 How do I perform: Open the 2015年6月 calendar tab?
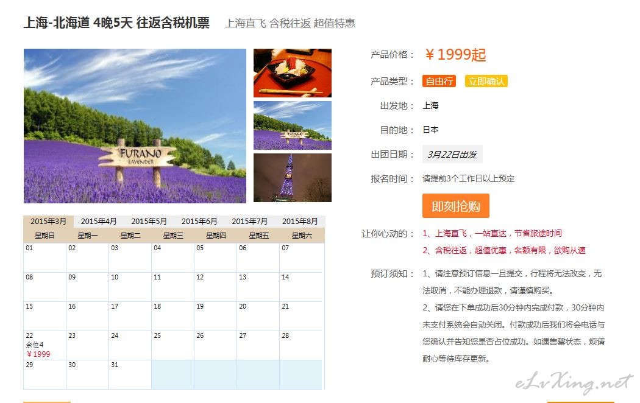(199, 222)
